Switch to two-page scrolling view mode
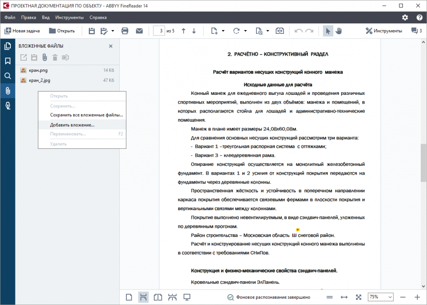This screenshot has width=427, height=305. (172, 297)
